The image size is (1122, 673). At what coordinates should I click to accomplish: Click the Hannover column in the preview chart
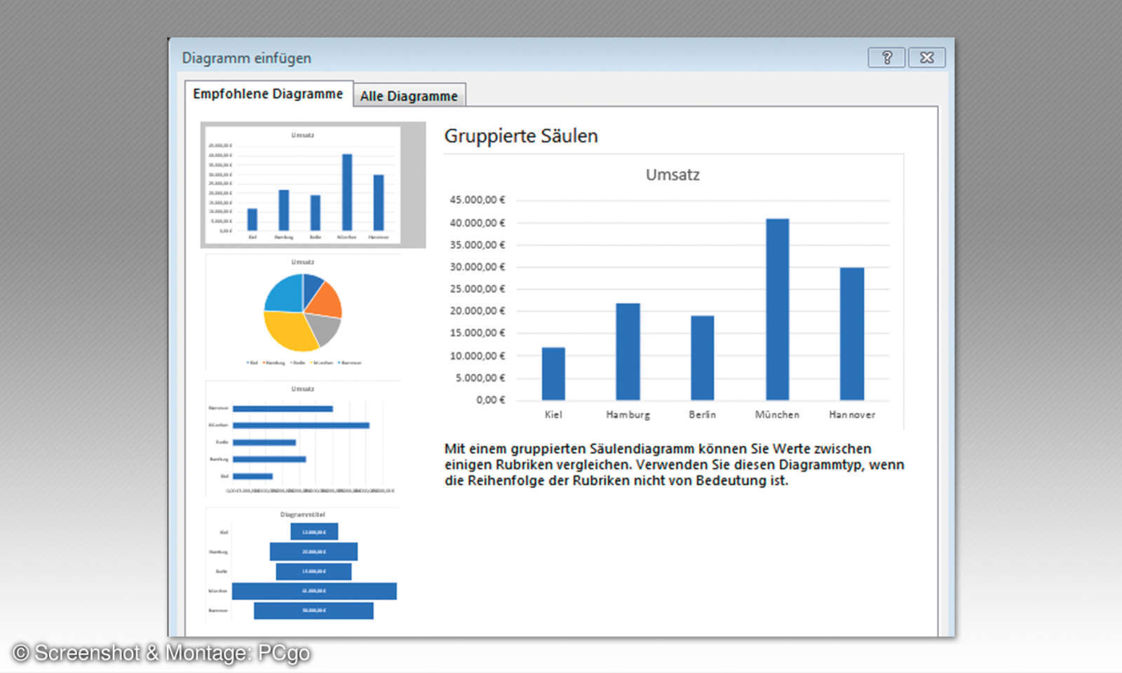click(851, 333)
